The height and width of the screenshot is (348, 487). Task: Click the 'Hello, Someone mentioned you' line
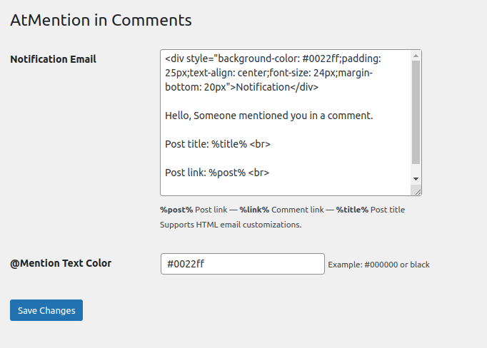269,116
